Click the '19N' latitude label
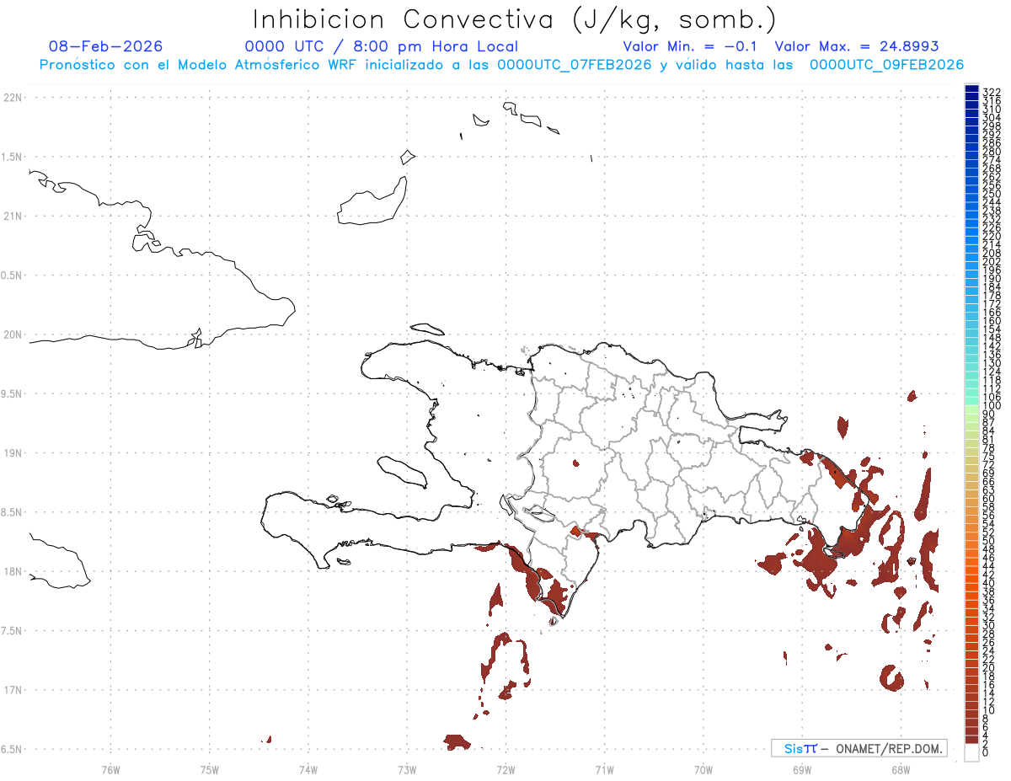This screenshot has width=1011, height=781. click(x=13, y=453)
